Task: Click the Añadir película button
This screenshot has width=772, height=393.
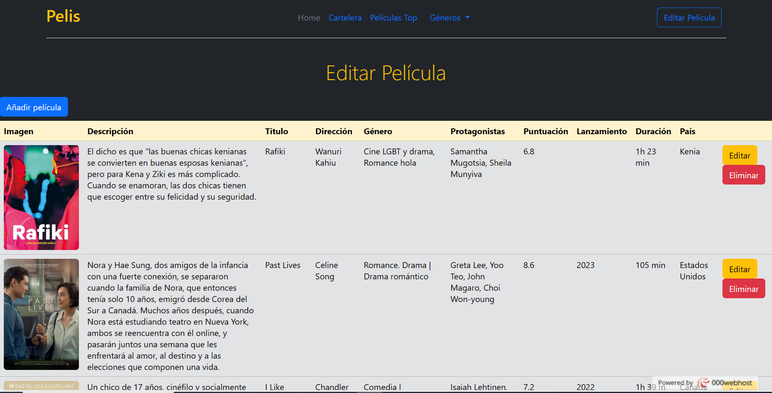Action: pyautogui.click(x=34, y=107)
